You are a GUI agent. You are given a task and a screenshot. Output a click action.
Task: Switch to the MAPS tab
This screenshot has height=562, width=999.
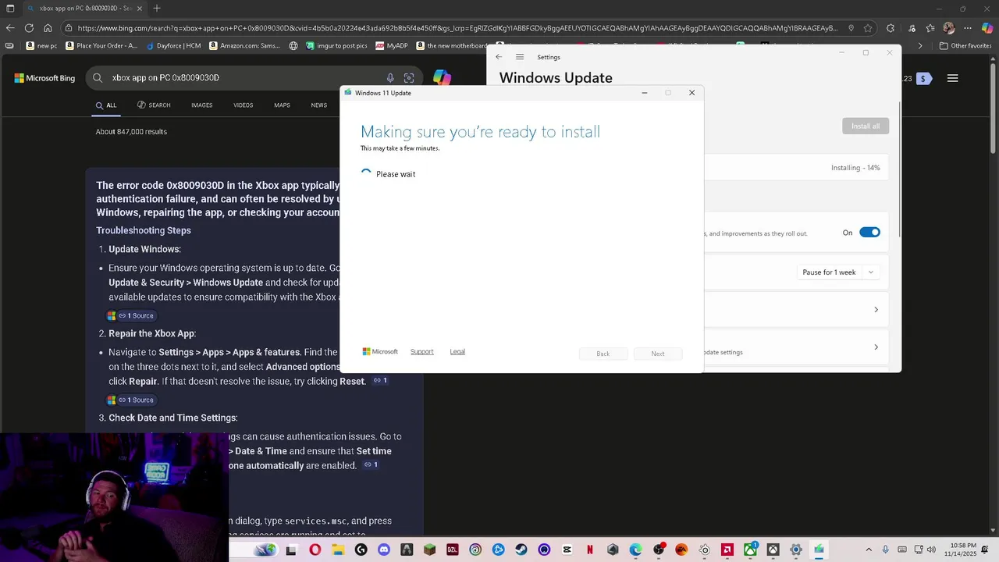282,105
